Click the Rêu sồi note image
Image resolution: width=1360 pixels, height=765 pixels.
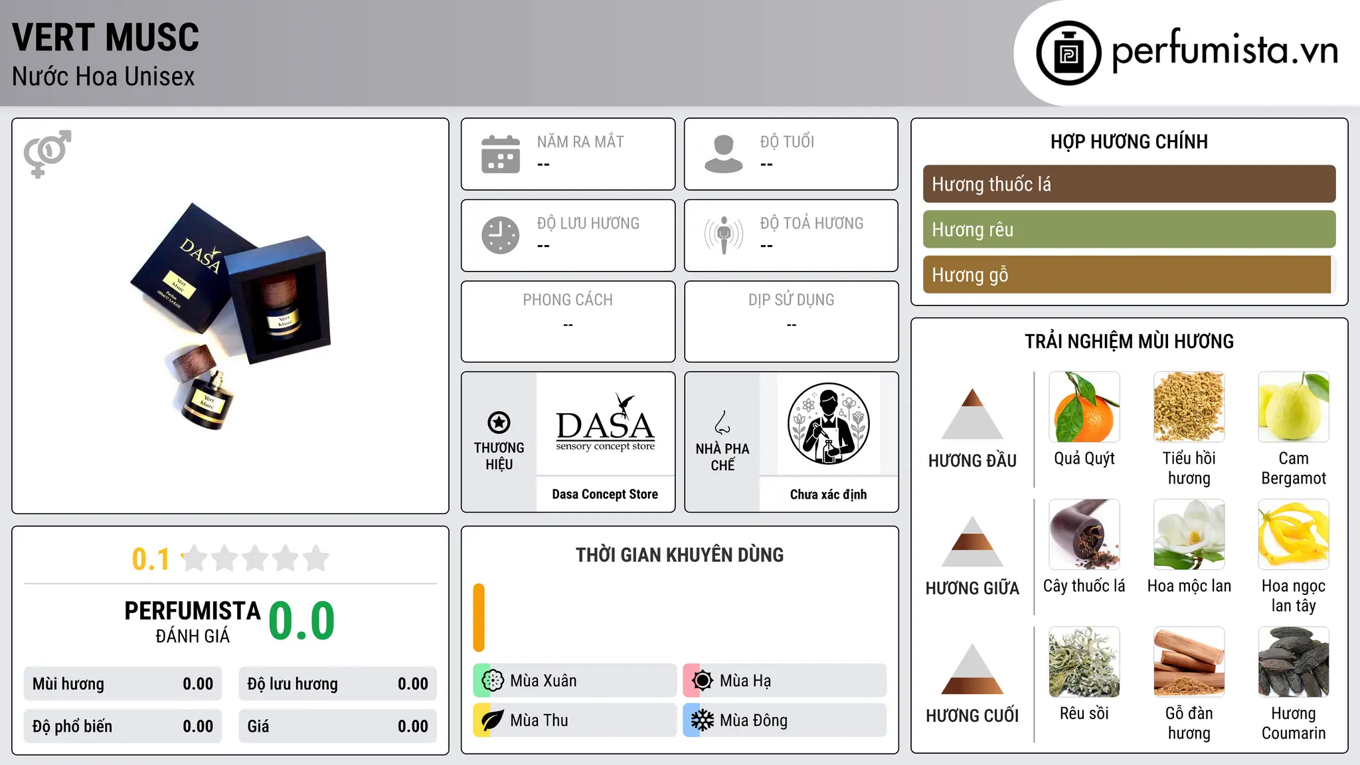click(x=1084, y=662)
